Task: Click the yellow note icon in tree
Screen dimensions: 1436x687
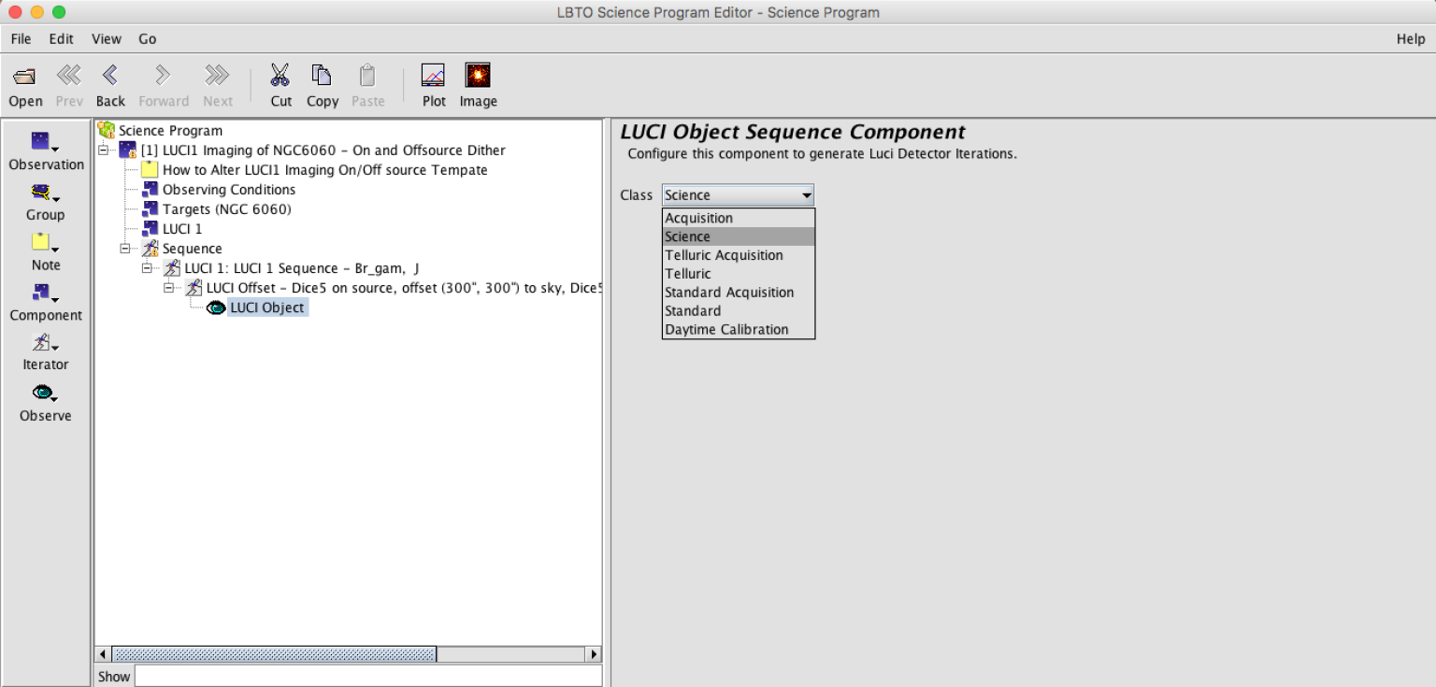Action: pos(150,170)
